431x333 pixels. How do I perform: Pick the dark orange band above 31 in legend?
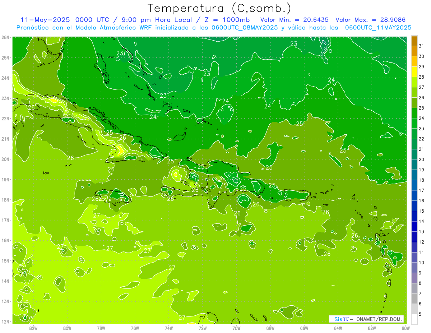[x=414, y=41]
